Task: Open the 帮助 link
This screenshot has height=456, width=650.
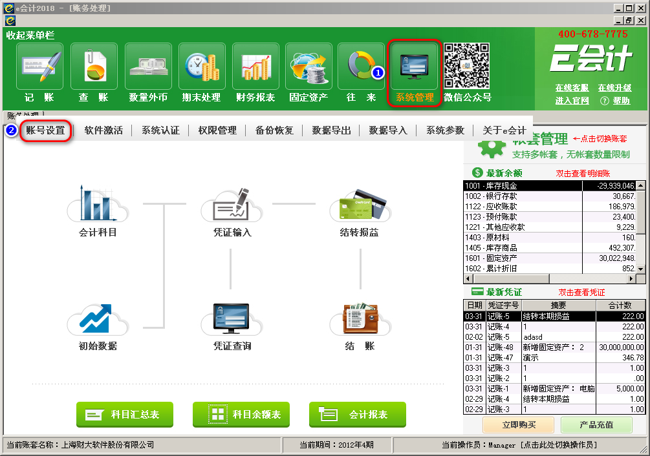Action: pos(622,101)
